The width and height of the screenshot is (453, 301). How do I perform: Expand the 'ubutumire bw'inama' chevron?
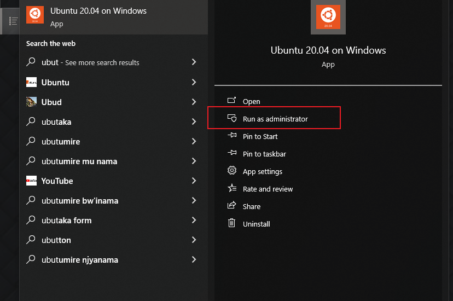[194, 200]
